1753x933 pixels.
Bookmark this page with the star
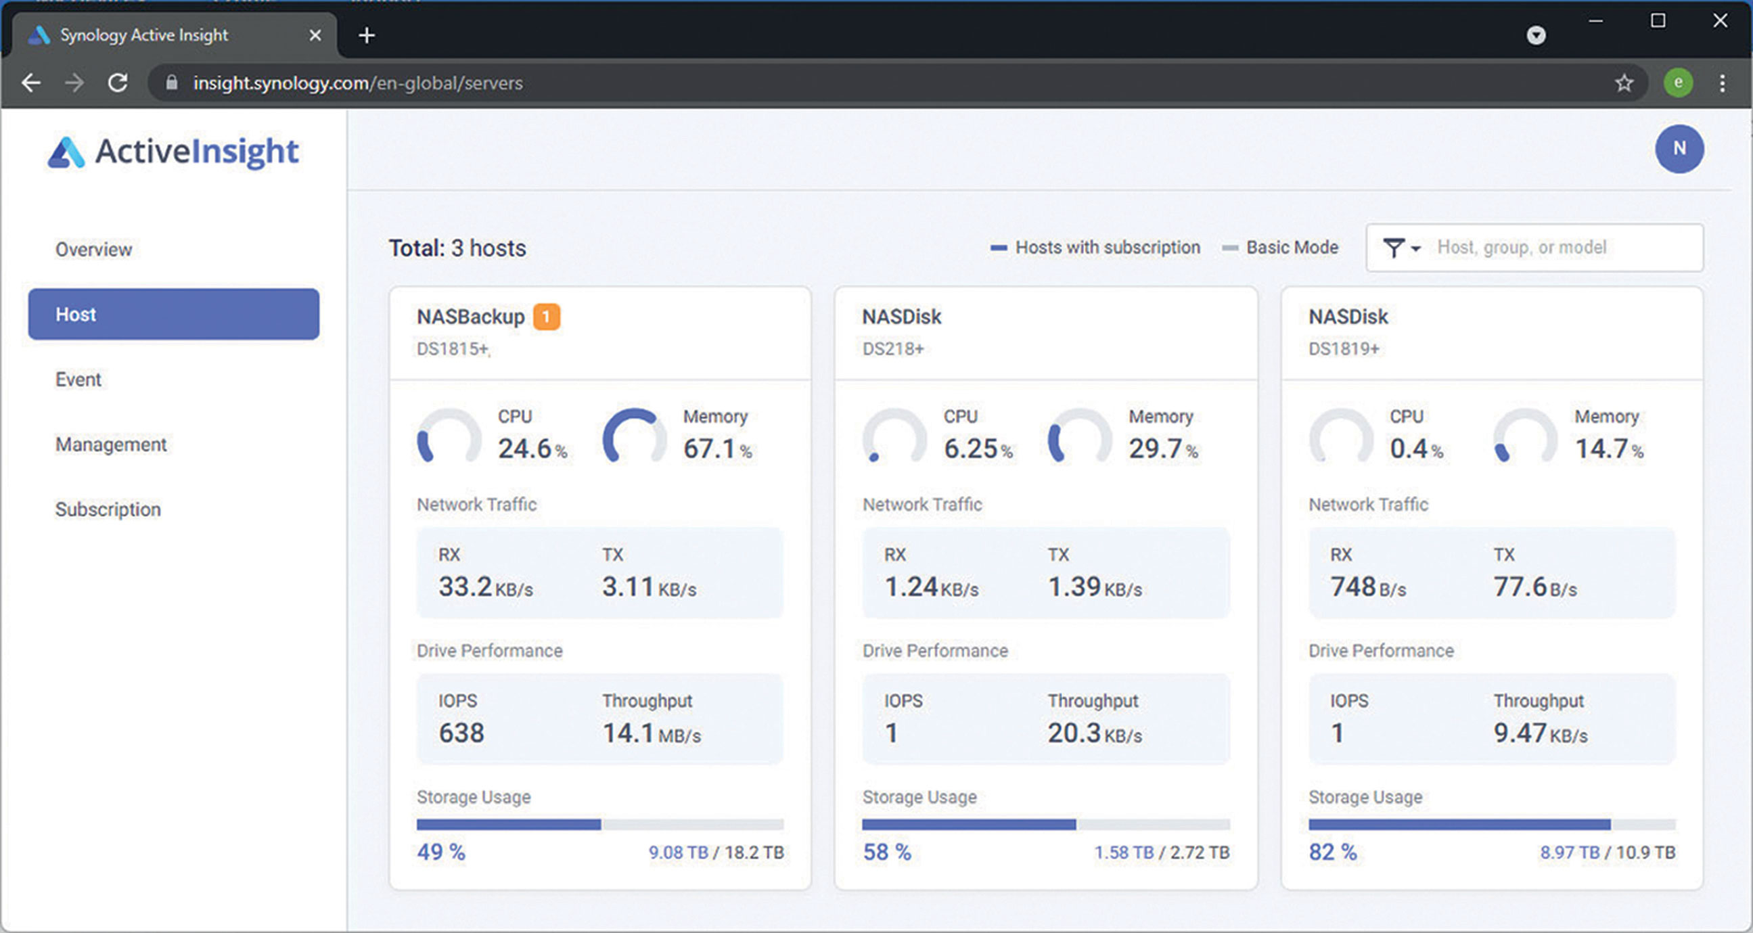click(x=1624, y=83)
